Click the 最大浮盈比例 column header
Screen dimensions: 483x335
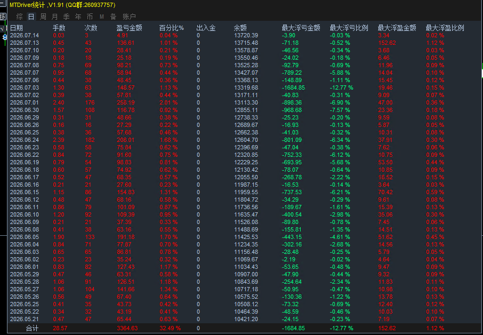(x=445, y=28)
